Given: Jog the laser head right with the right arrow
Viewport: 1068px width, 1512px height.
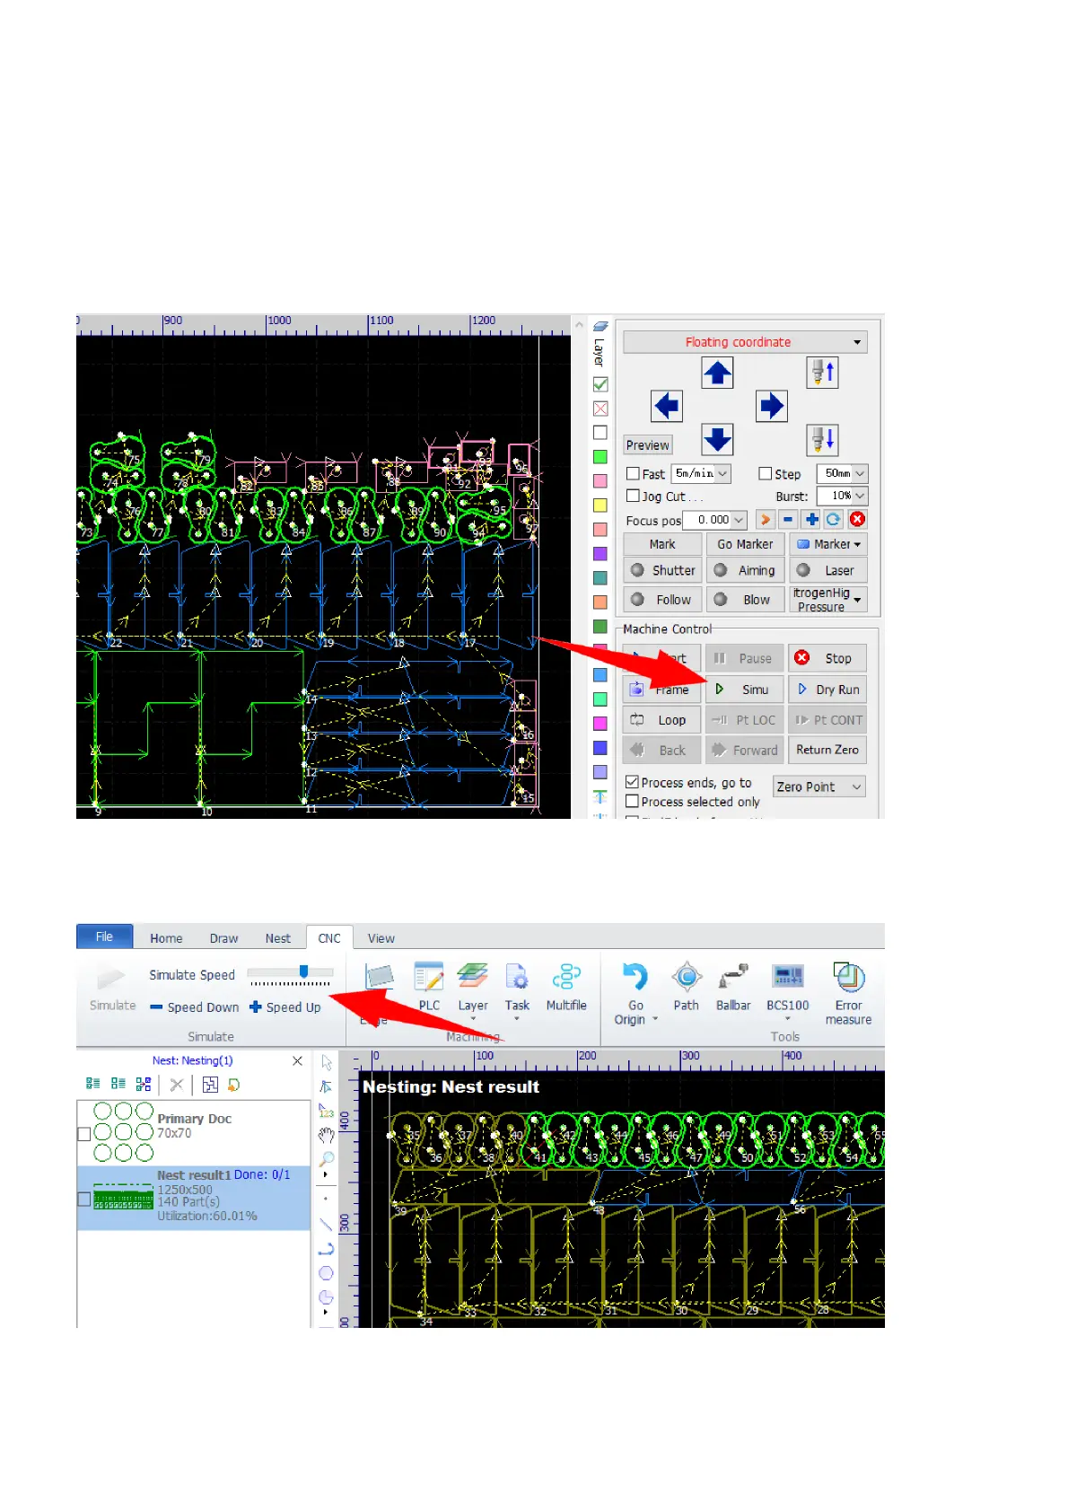Looking at the screenshot, I should tap(771, 406).
